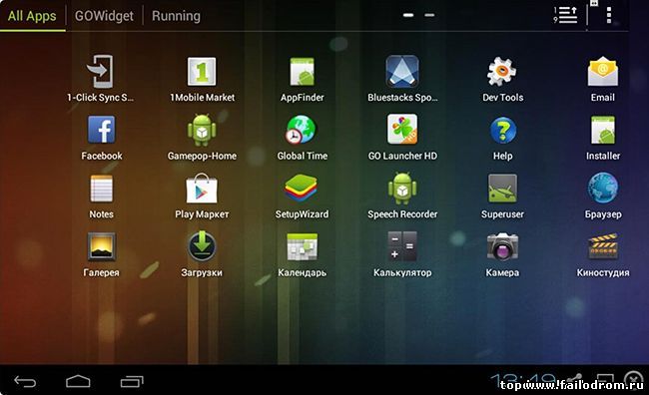
Task: Tap the recent apps button
Action: [132, 381]
